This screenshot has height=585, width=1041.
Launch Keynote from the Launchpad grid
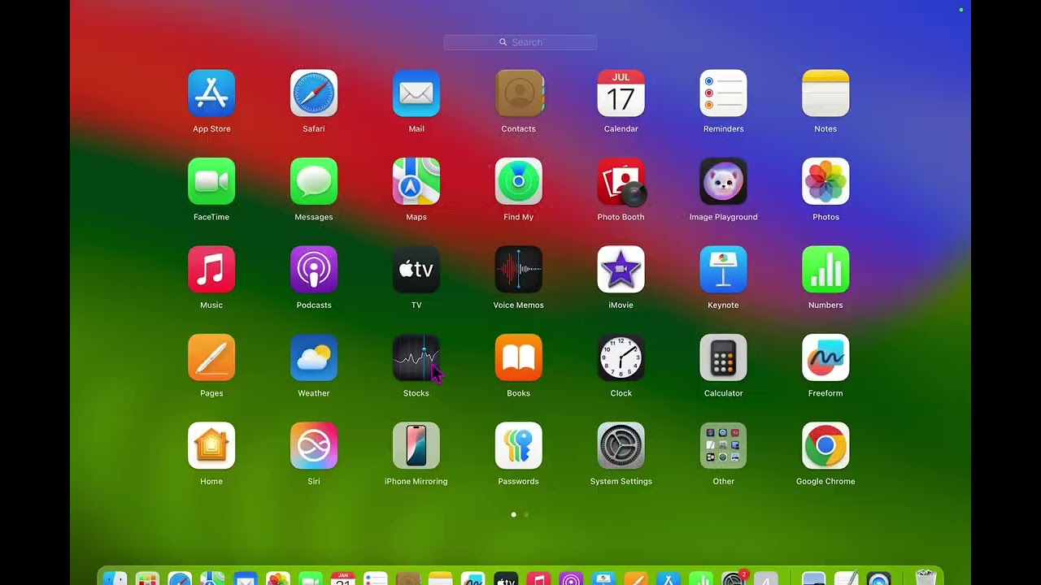pos(724,270)
